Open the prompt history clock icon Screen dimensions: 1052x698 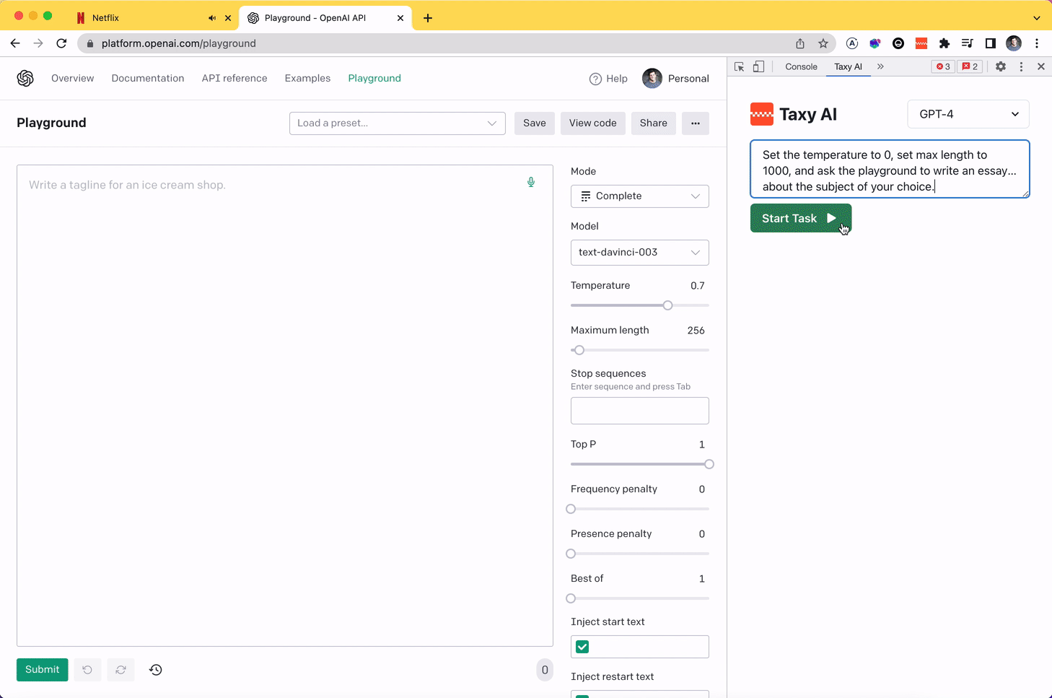[156, 670]
